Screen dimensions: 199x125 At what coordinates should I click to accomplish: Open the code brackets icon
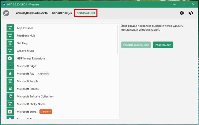pyautogui.click(x=191, y=13)
